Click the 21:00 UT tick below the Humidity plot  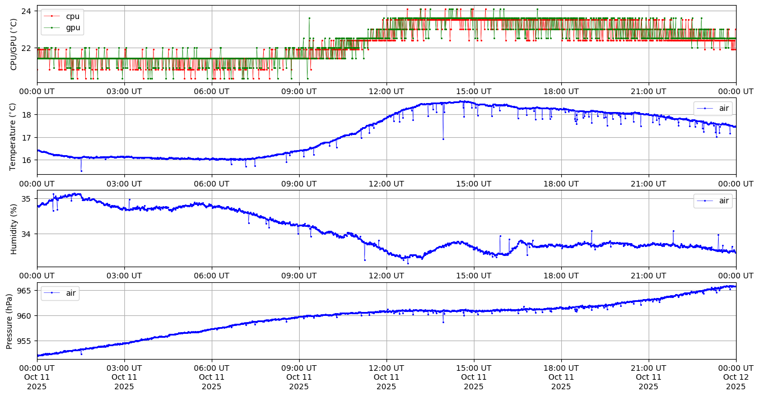(x=648, y=276)
